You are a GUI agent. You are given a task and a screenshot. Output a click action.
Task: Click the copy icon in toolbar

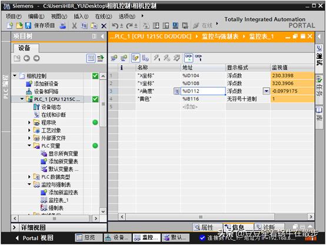84,26
